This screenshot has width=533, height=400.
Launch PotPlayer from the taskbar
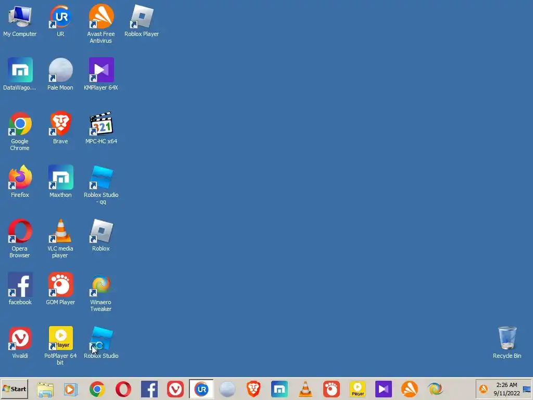point(358,389)
